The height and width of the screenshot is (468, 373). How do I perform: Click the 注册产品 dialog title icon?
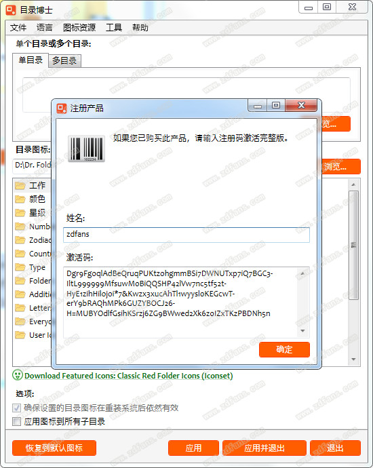pos(62,109)
